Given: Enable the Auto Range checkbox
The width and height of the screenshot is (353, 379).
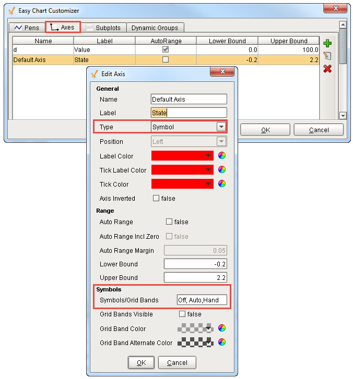Looking at the screenshot, I should point(169,222).
